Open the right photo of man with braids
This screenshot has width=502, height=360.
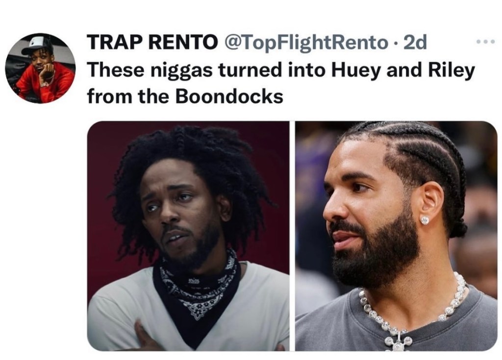396,236
